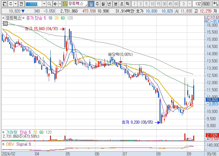Click the red dividend 배당락 arrow marker
This screenshot has width=219, height=156.
[121, 60]
